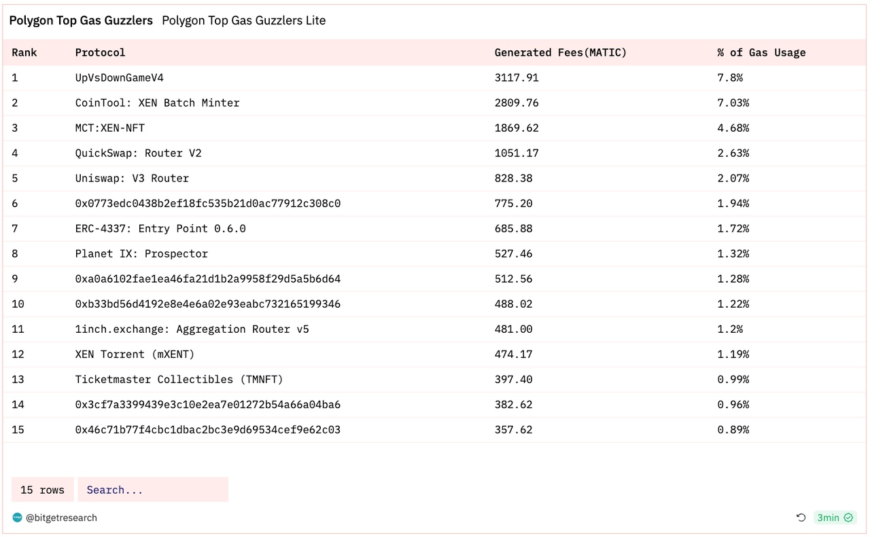
Task: Sort by % of Gas Usage header
Action: click(761, 52)
